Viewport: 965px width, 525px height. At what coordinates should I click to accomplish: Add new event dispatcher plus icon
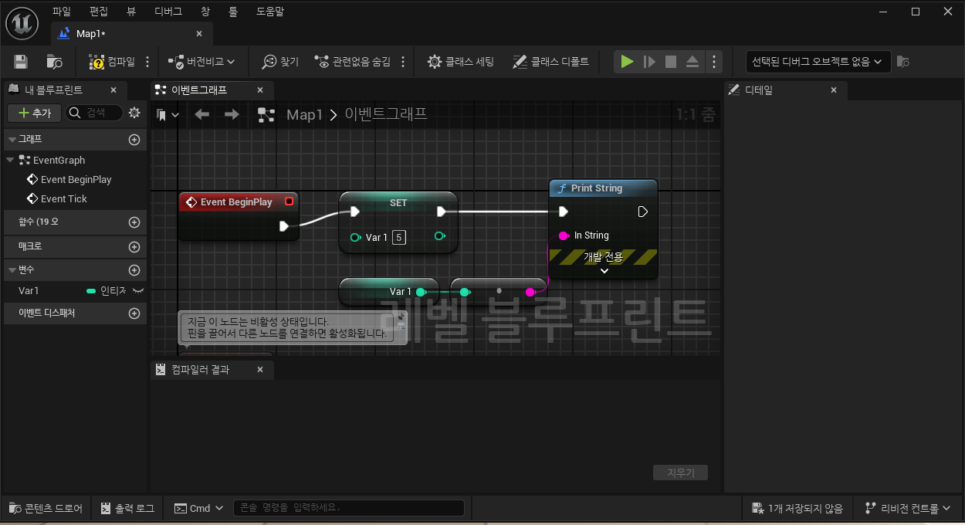pyautogui.click(x=134, y=313)
